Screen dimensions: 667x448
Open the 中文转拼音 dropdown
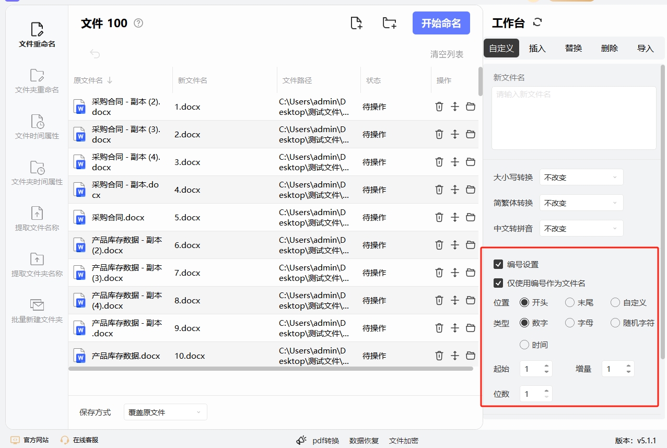581,228
